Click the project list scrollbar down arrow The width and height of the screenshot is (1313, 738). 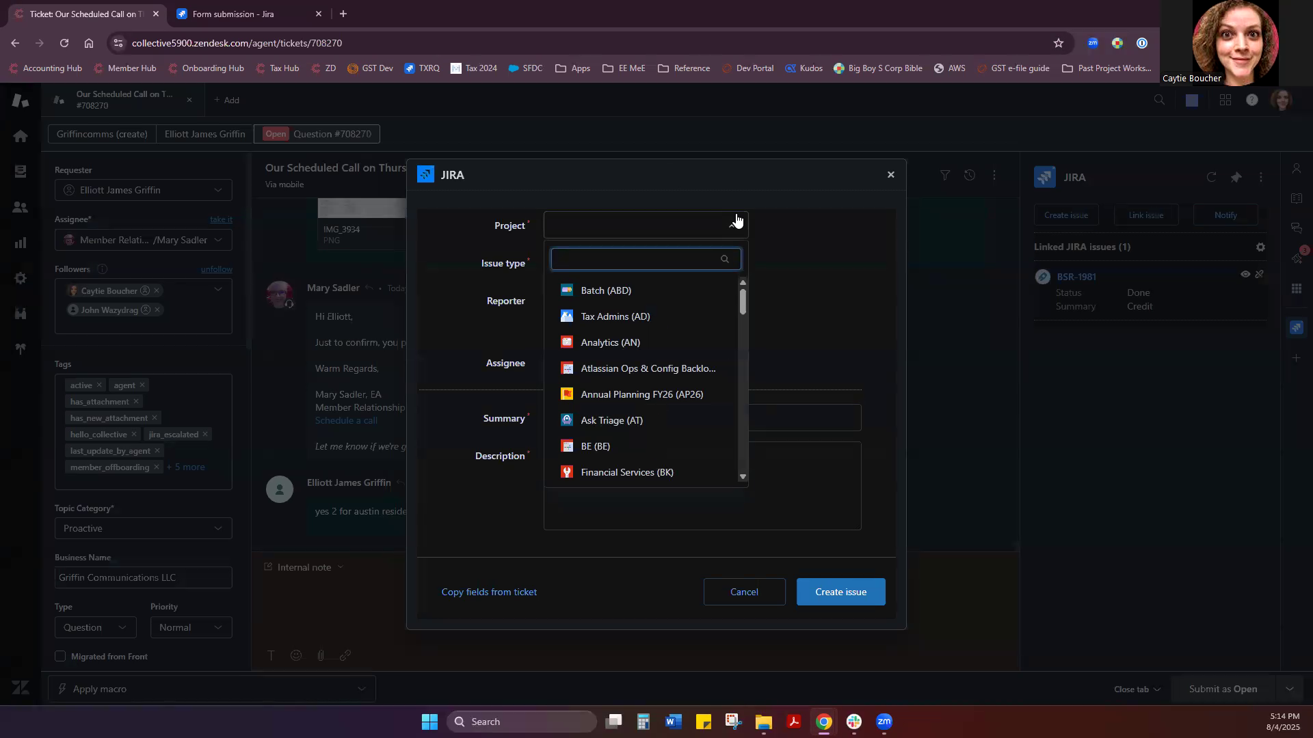click(x=743, y=477)
